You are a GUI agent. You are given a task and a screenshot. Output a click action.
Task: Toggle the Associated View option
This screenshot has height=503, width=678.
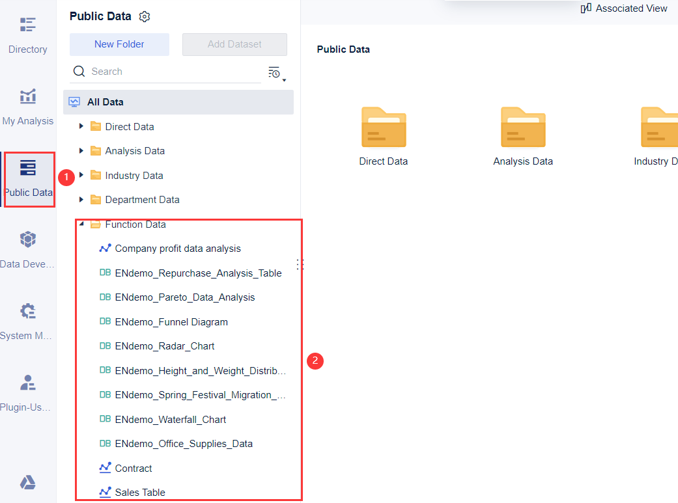(623, 8)
